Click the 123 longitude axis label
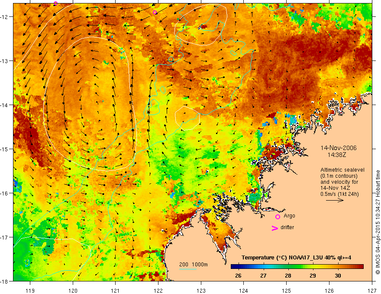This screenshot has height=294, width=381. tap(201, 291)
